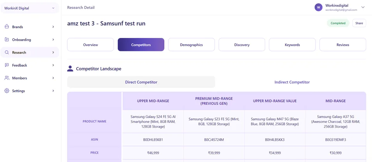Open the Demographics tab
This screenshot has width=372, height=162.
coord(191,45)
